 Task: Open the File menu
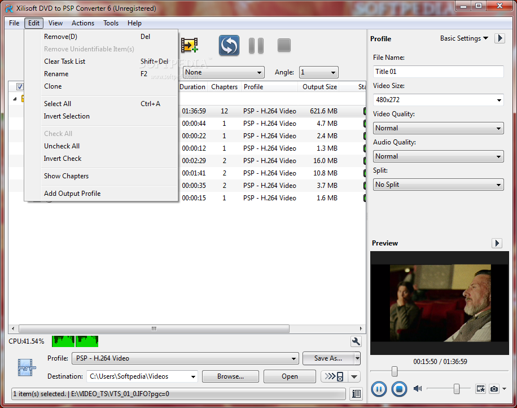click(x=14, y=23)
